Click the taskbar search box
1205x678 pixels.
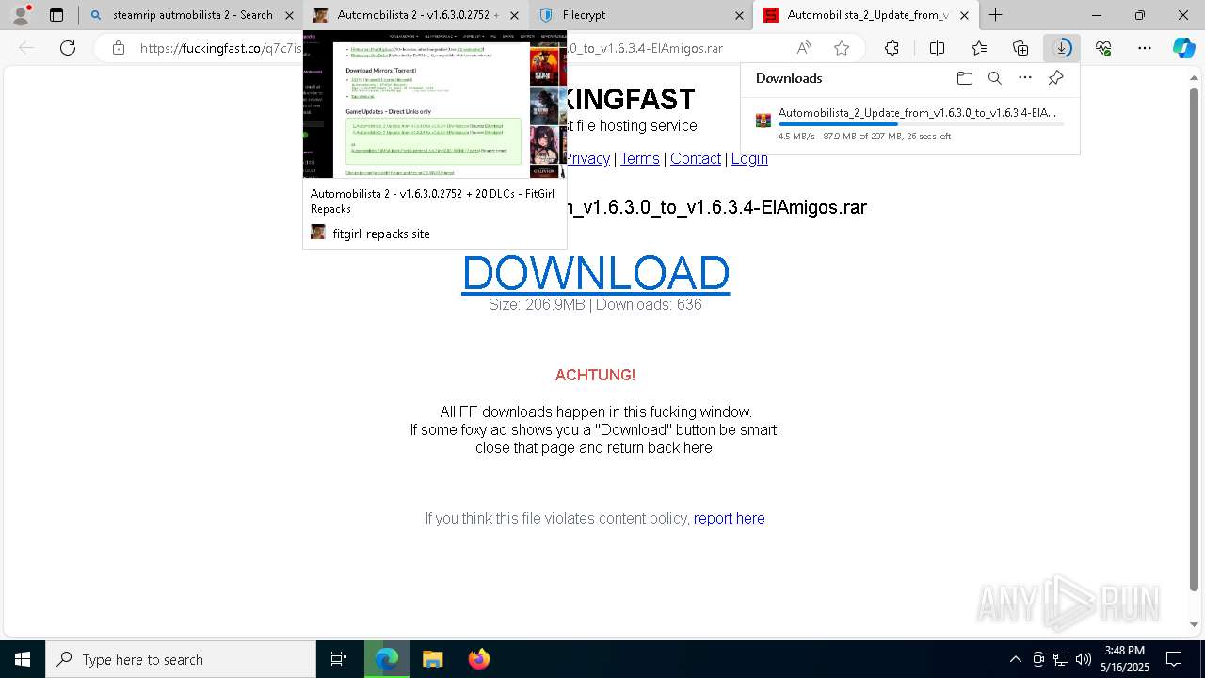pyautogui.click(x=181, y=659)
